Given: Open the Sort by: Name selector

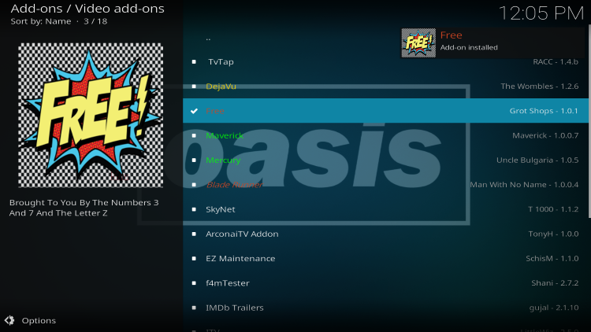Looking at the screenshot, I should (x=41, y=21).
